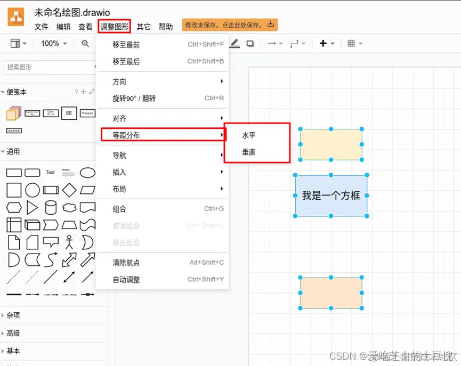
Task: Click the 搜索图形 search field
Action: click(x=50, y=67)
